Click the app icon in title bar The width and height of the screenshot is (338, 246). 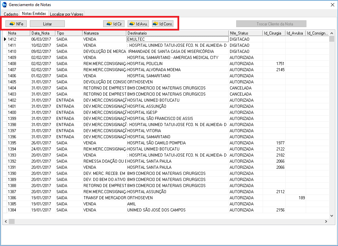coord(4,5)
